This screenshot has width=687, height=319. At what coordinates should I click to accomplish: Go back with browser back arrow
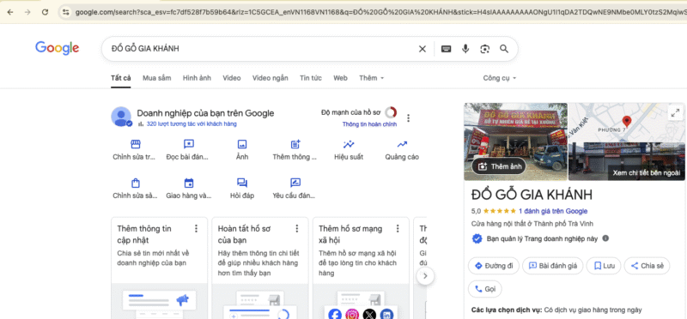coord(10,12)
